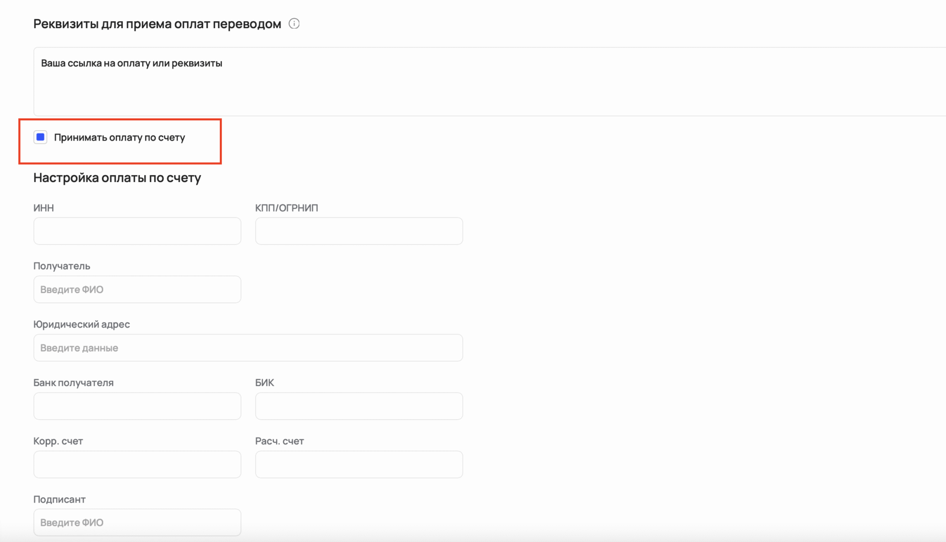Click into the Корр. счет field
Screen dimensions: 946x542
click(137, 464)
